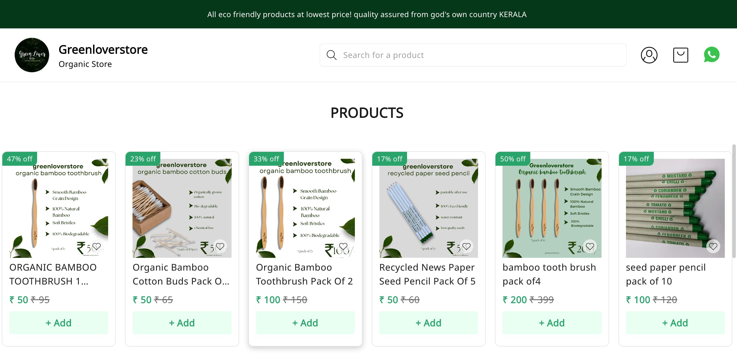Open the user account profile icon
The width and height of the screenshot is (737, 361).
(x=649, y=55)
